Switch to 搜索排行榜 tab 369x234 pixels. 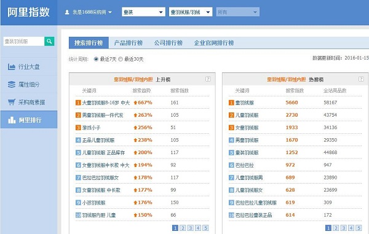coord(89,43)
